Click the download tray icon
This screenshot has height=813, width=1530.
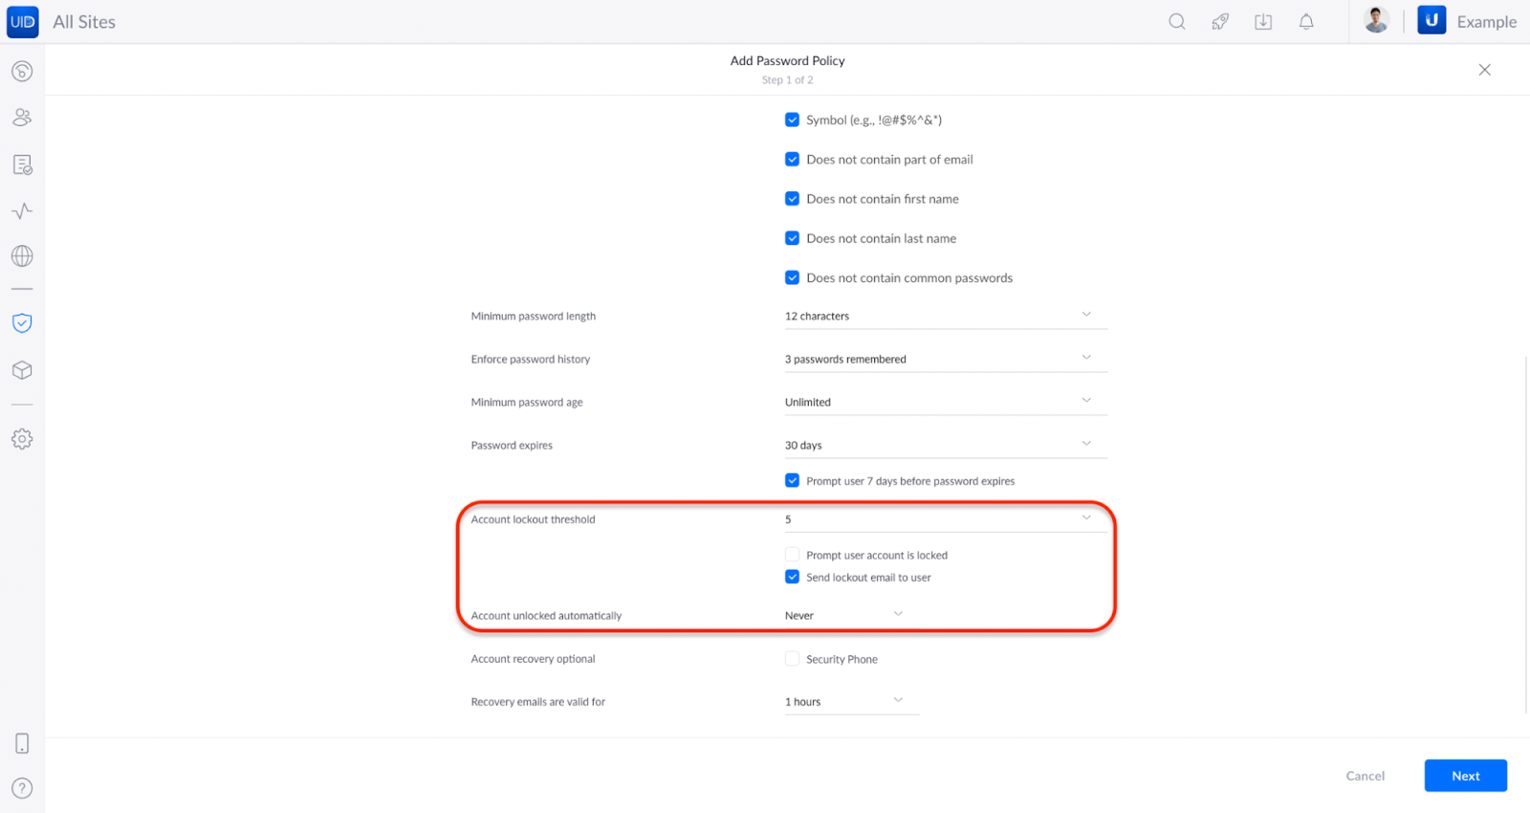[1263, 21]
